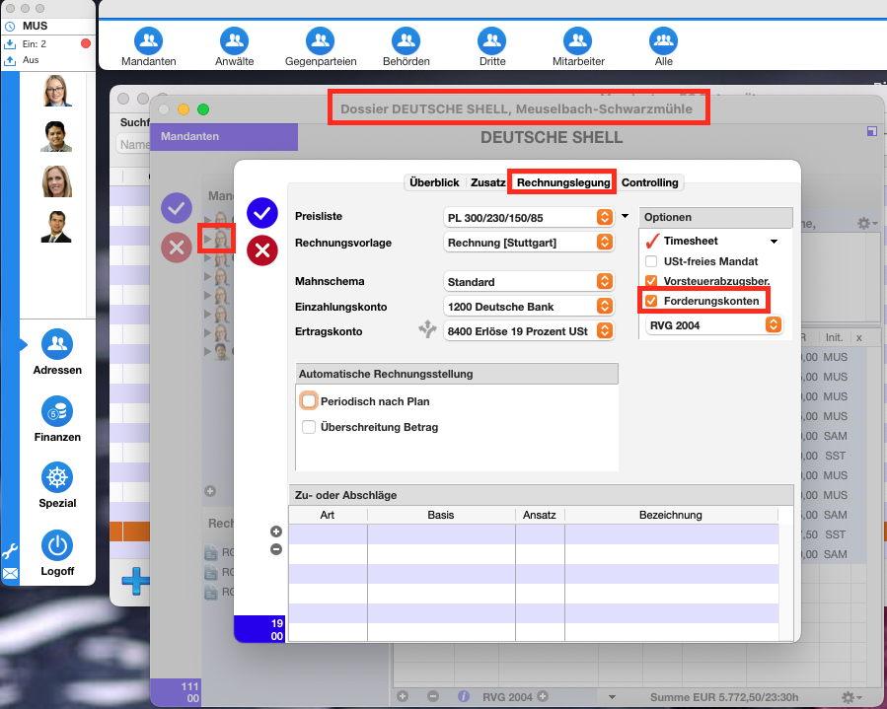Screen dimensions: 887x709
Task: Switch to the Überblick tab
Action: pos(434,182)
